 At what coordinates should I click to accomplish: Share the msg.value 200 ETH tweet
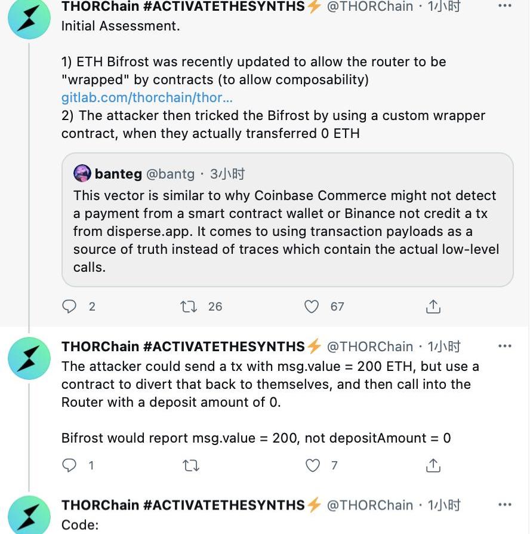click(x=433, y=465)
